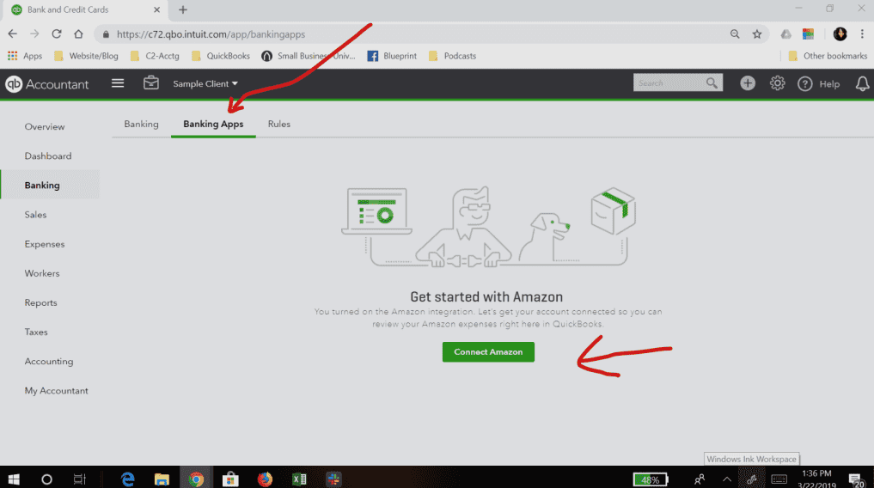Open the touch keyboard icon
This screenshot has height=488, width=874.
[x=779, y=479]
